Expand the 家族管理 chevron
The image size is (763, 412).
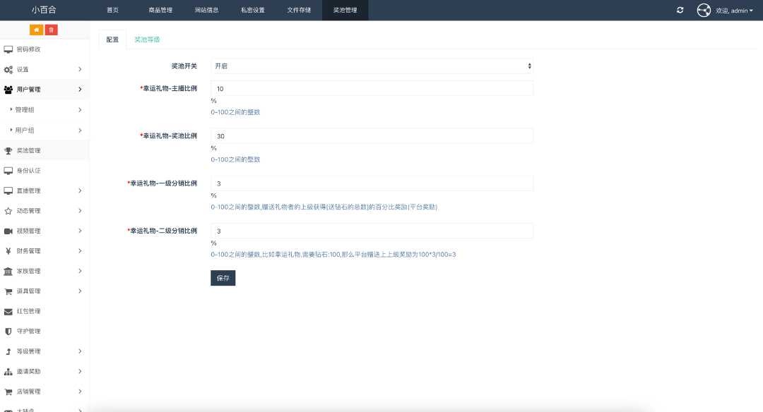click(80, 271)
